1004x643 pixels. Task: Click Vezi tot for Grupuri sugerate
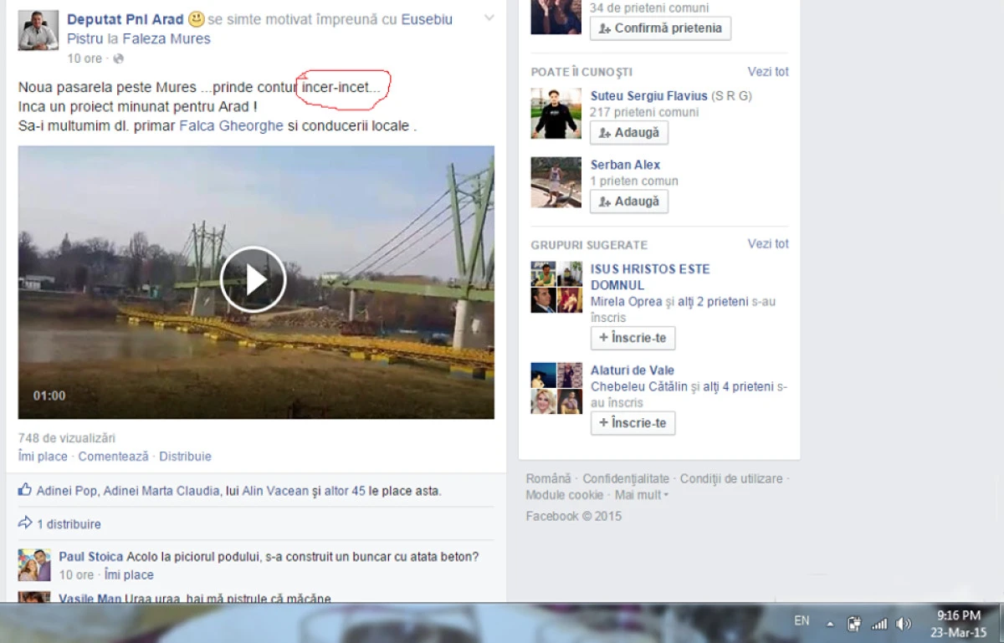click(x=768, y=244)
